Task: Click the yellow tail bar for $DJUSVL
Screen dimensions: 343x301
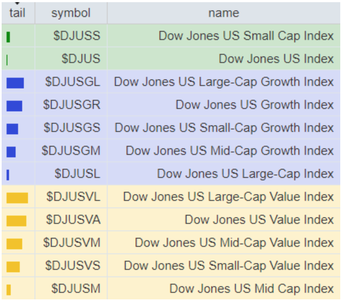Action: point(17,198)
